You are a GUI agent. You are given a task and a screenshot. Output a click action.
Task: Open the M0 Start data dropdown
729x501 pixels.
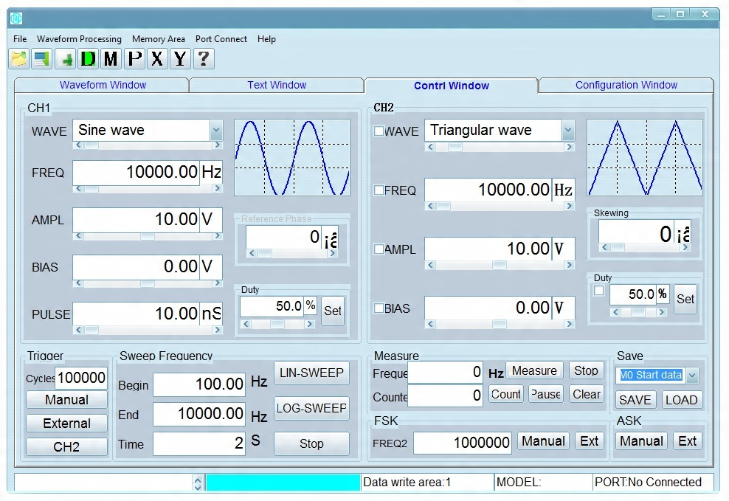[x=692, y=376]
